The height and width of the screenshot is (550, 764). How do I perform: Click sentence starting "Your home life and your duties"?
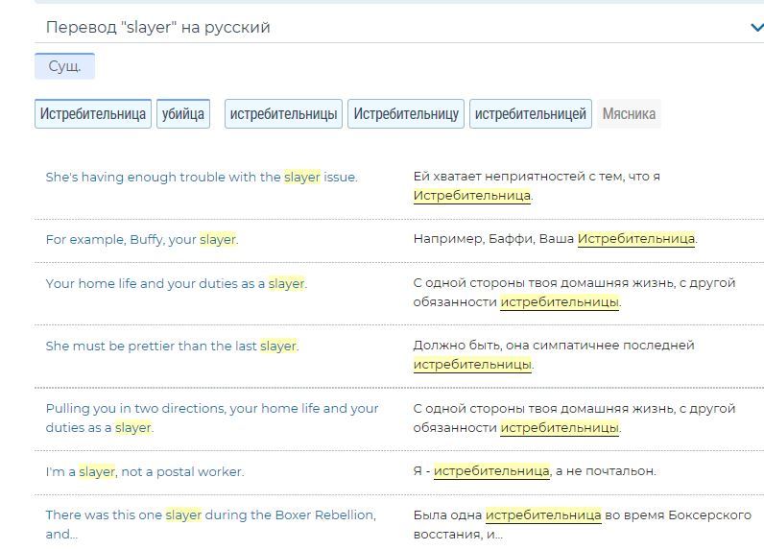click(x=177, y=284)
